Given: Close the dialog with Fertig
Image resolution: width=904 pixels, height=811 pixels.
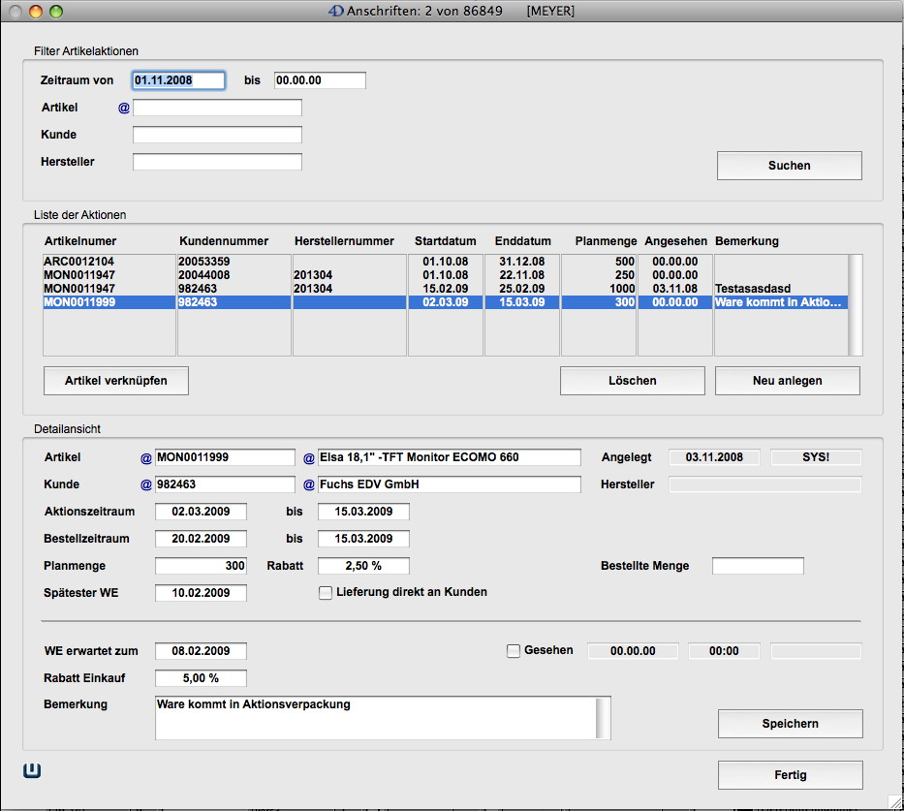Looking at the screenshot, I should tap(790, 775).
